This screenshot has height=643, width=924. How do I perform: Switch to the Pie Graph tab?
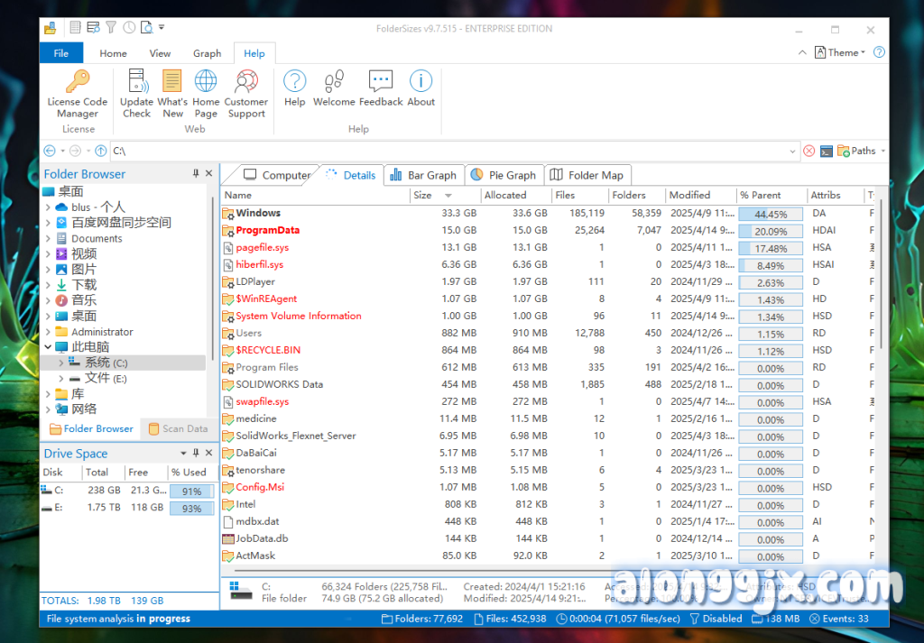pyautogui.click(x=504, y=175)
